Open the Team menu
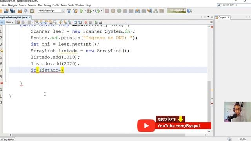Viewport: 251px width, 141px height. coord(64,5)
